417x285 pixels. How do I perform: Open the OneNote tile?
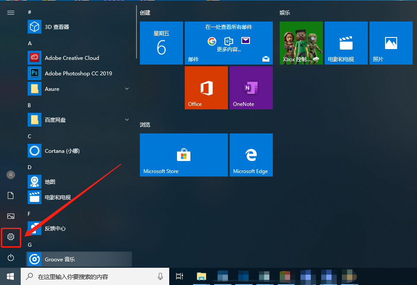point(251,88)
